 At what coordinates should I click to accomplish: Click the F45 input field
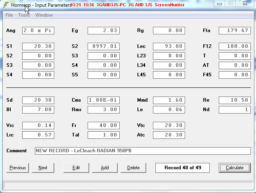tap(235, 75)
